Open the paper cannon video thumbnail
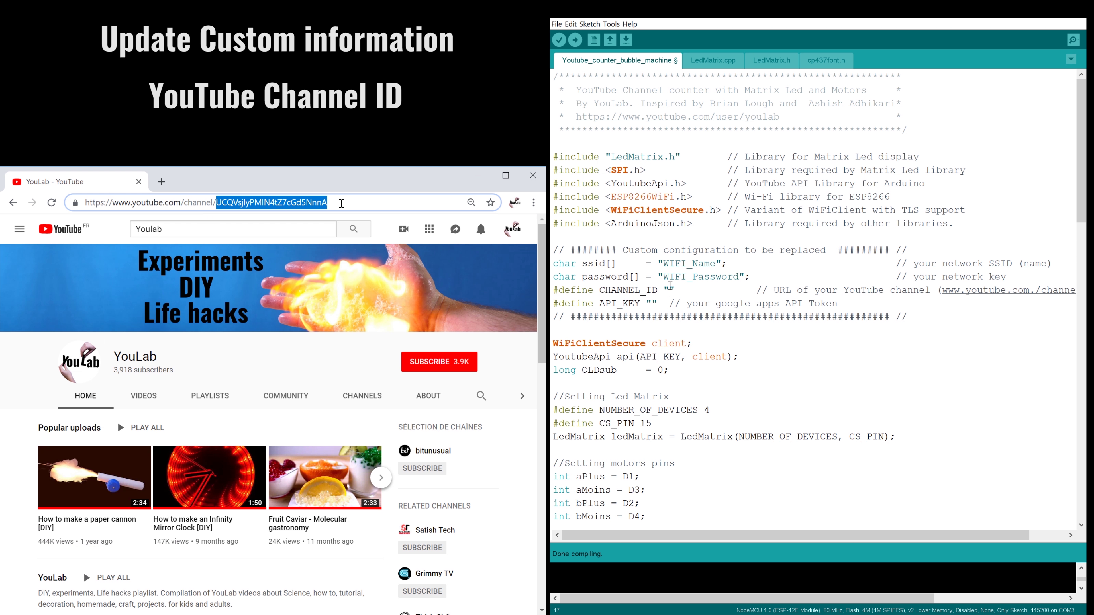The height and width of the screenshot is (615, 1094). tap(94, 477)
